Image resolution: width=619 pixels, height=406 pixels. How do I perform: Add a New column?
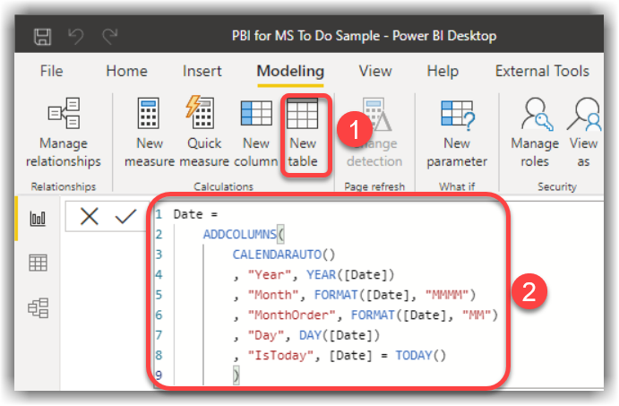click(256, 133)
